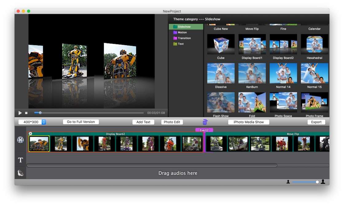
Task: Click the timeline zoom slider
Action: pyautogui.click(x=305, y=182)
